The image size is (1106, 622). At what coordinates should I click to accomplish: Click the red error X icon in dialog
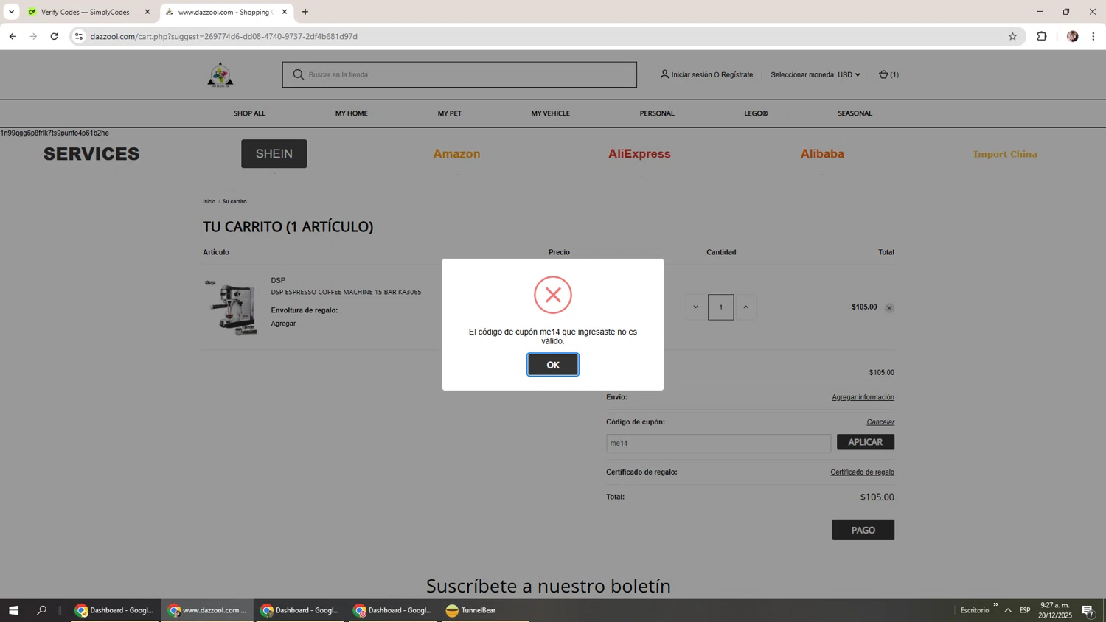552,295
